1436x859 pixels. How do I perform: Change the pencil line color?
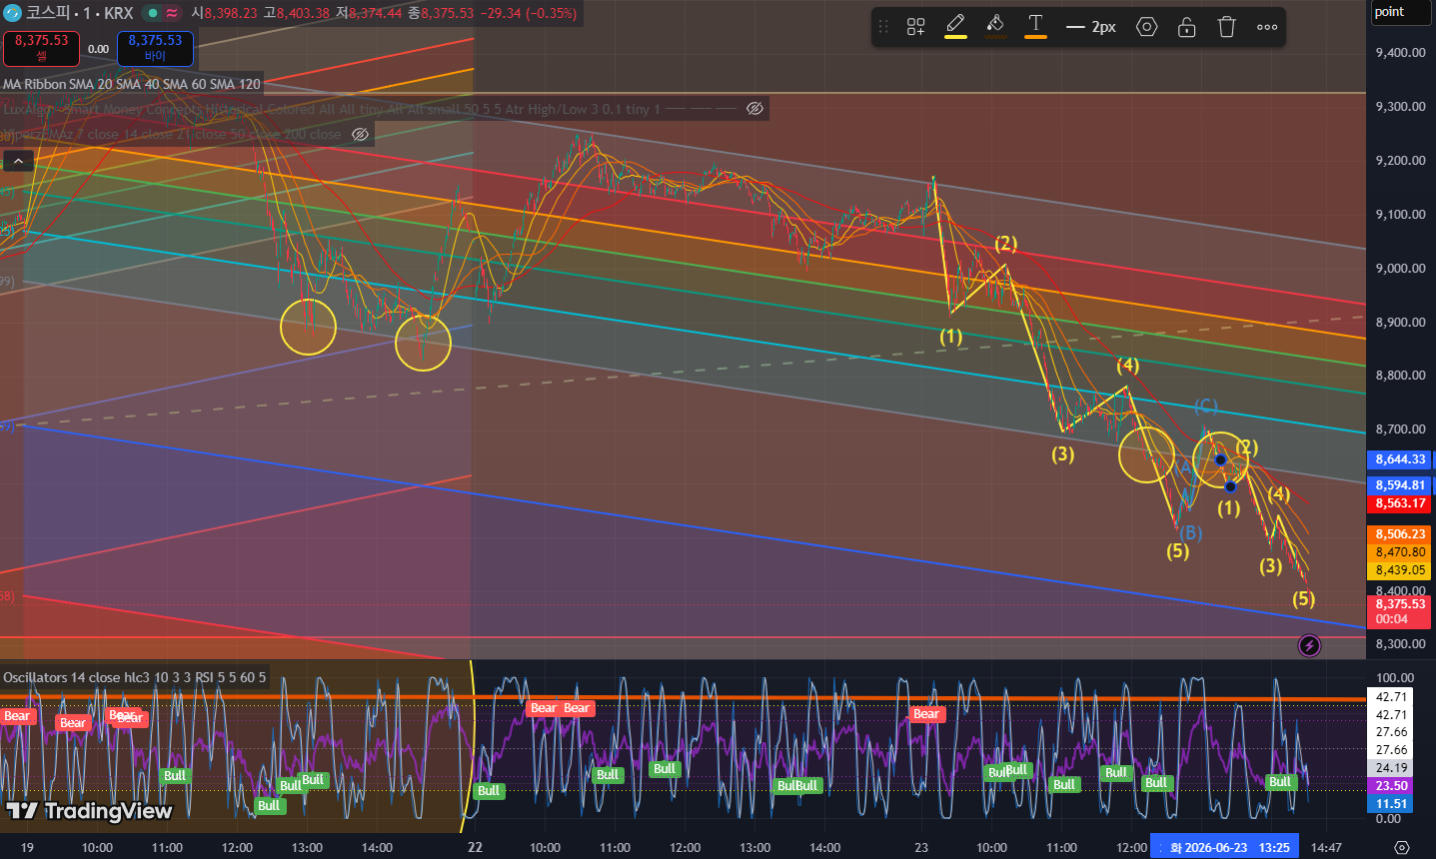(955, 27)
